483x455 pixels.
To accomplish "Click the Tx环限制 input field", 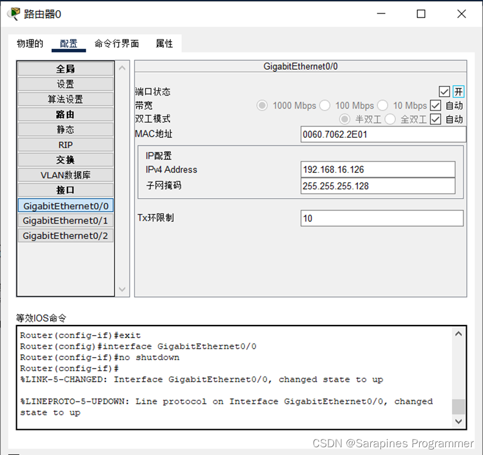I will [x=382, y=218].
